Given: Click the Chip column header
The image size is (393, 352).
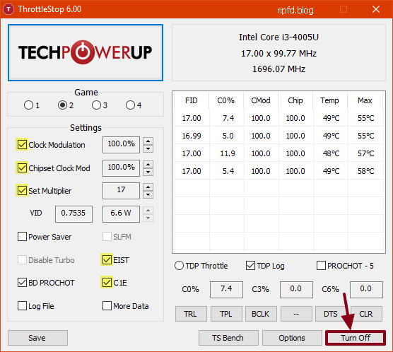Looking at the screenshot, I should [295, 100].
